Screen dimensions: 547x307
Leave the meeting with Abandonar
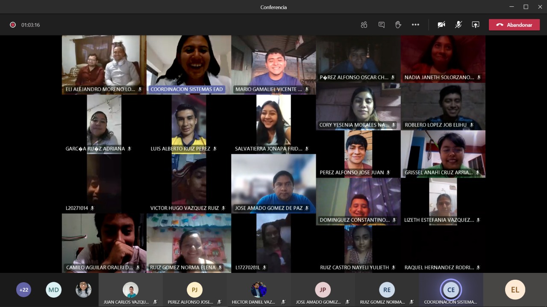(x=514, y=25)
